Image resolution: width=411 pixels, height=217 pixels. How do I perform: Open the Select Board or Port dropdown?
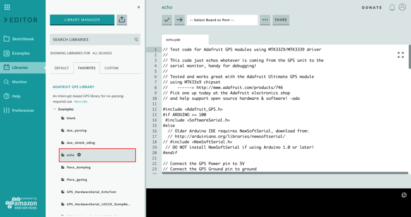(222, 20)
